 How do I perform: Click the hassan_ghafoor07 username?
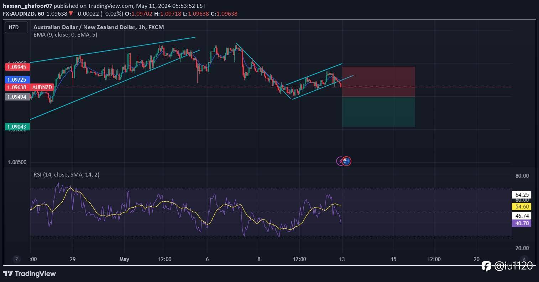(x=27, y=6)
